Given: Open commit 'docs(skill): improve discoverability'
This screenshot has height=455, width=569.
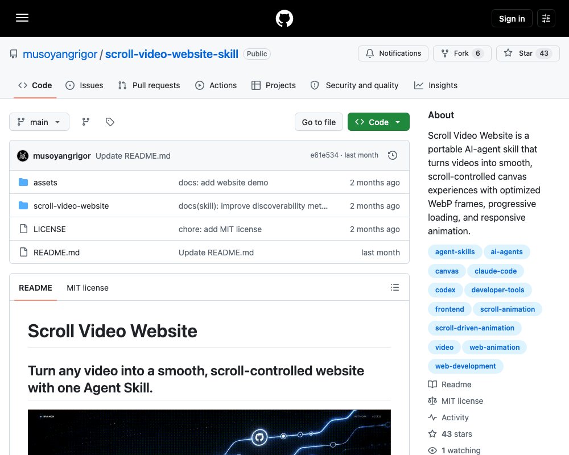Looking at the screenshot, I should [253, 206].
